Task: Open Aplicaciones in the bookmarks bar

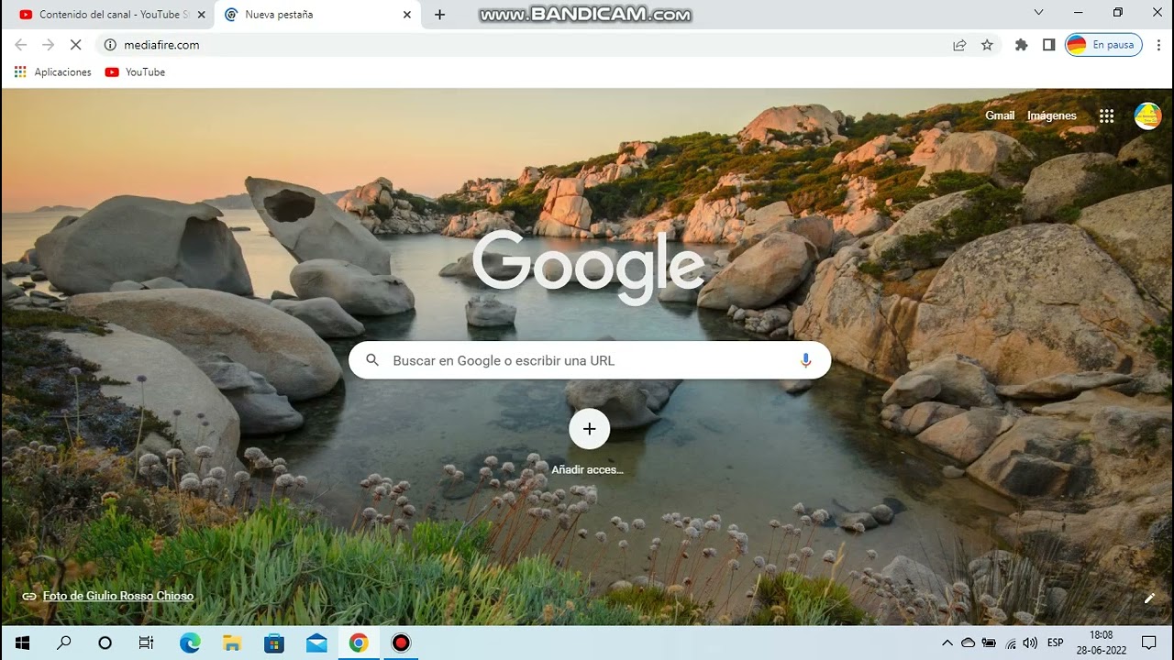Action: [x=52, y=72]
